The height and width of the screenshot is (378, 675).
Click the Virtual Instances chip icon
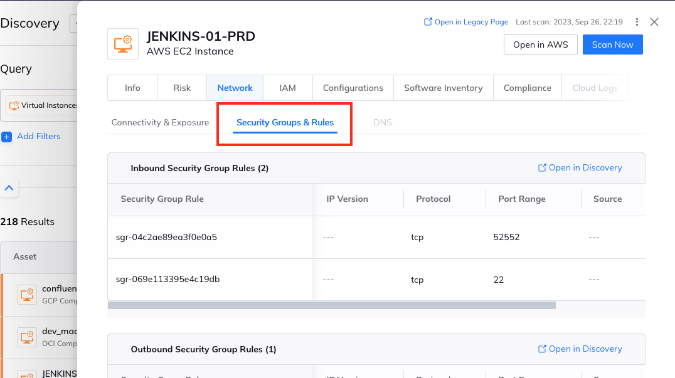[14, 105]
